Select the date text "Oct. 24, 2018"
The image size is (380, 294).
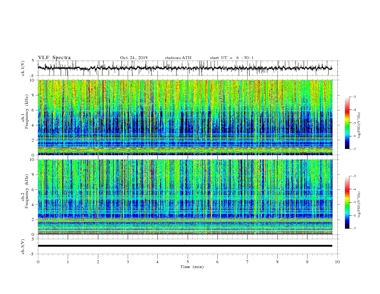pyautogui.click(x=134, y=58)
